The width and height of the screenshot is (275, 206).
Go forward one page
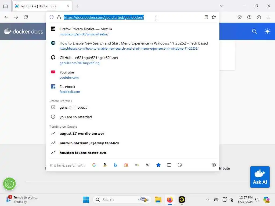pyautogui.click(x=16, y=17)
